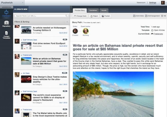Expand Staff Writers Desk arrow on cannoli story
The height and width of the screenshot is (117, 167).
pos(21,91)
